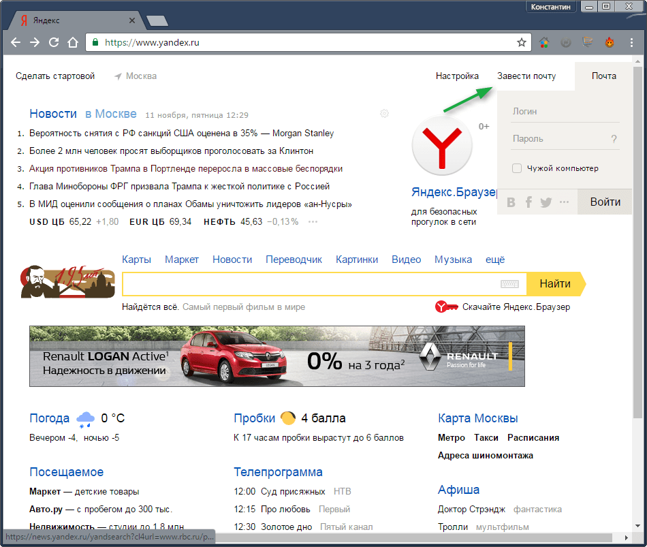647x547 pixels.
Task: Click Завести почту link
Action: pos(526,76)
